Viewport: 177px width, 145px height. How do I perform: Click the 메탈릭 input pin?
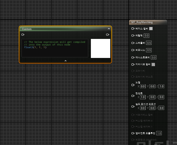coord(133,36)
